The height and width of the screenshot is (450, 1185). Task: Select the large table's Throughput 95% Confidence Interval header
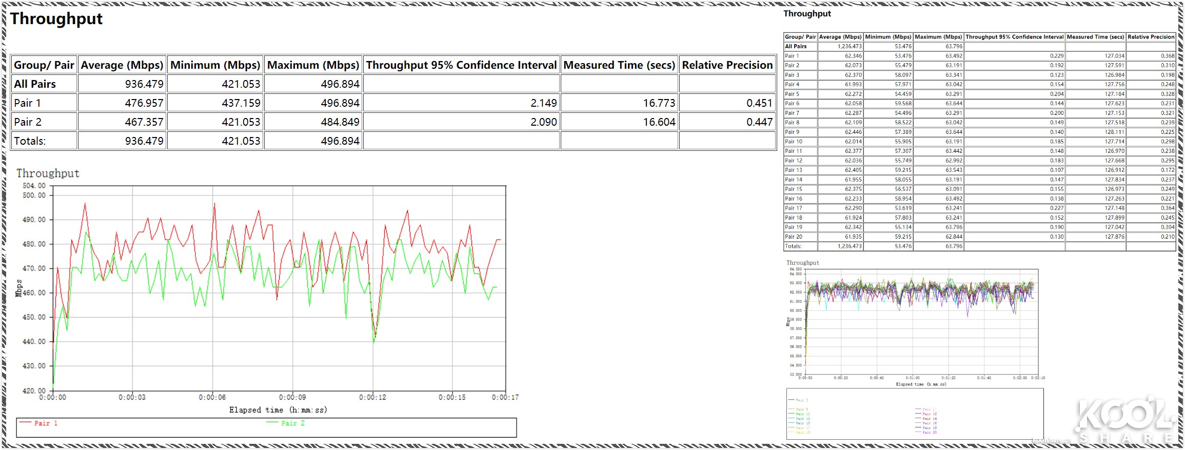(x=461, y=65)
